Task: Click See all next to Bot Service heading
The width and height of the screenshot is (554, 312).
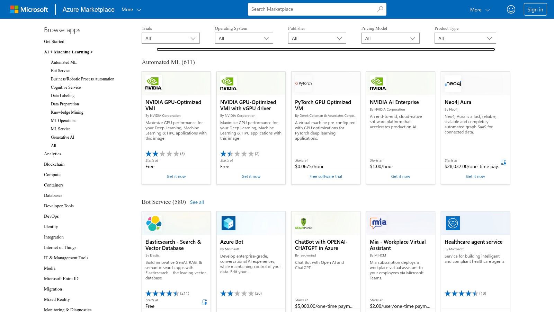Action: tap(197, 202)
